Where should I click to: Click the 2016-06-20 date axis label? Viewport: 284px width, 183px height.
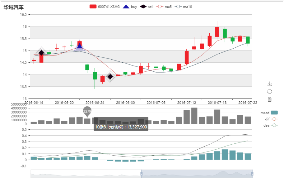point(64,103)
